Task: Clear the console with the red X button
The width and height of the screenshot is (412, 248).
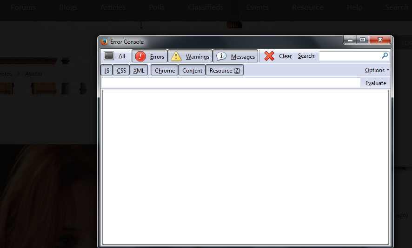Action: tap(278, 56)
